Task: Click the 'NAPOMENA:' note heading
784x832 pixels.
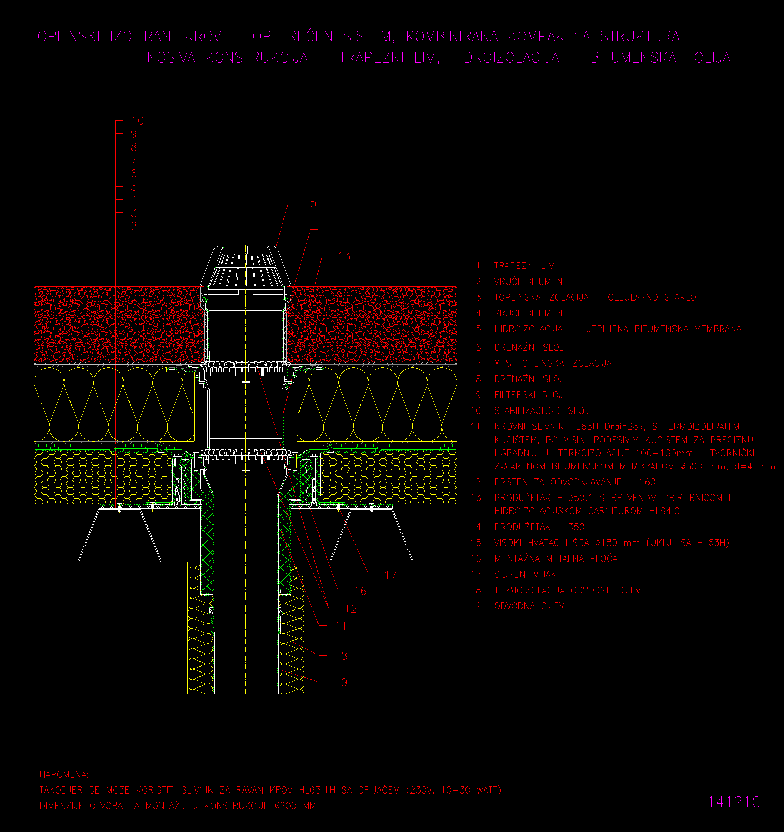Action: pyautogui.click(x=64, y=774)
